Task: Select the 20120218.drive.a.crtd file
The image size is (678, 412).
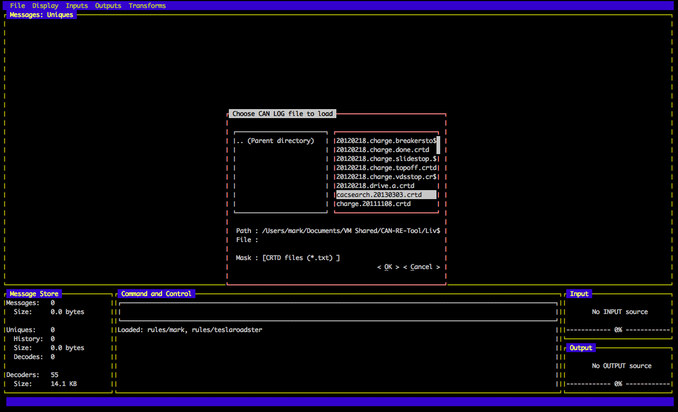Action: point(375,186)
